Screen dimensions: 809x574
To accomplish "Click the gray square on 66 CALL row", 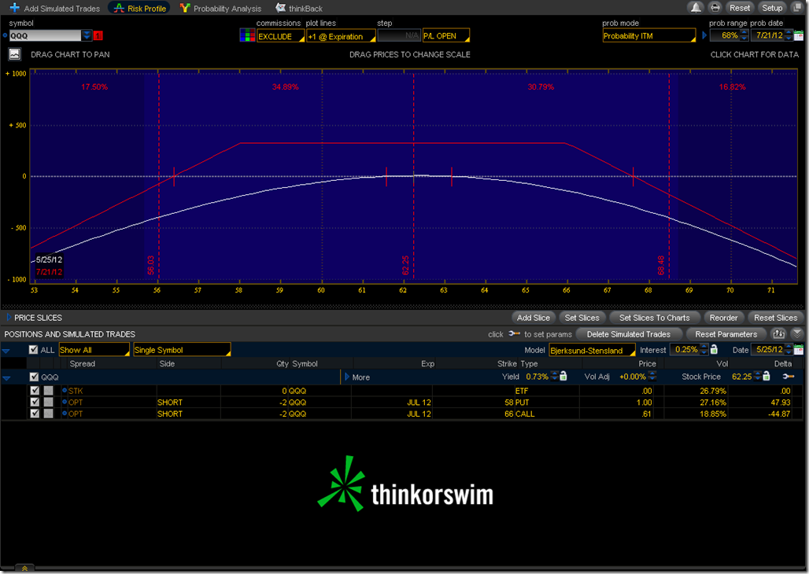I will click(x=48, y=413).
